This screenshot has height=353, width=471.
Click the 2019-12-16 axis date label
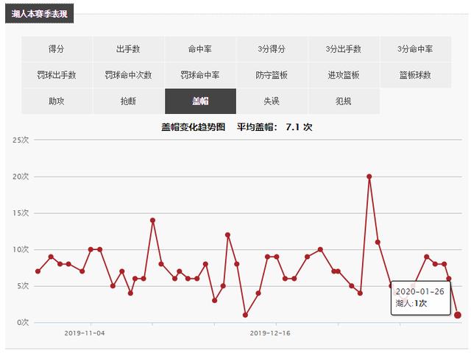[x=270, y=333]
